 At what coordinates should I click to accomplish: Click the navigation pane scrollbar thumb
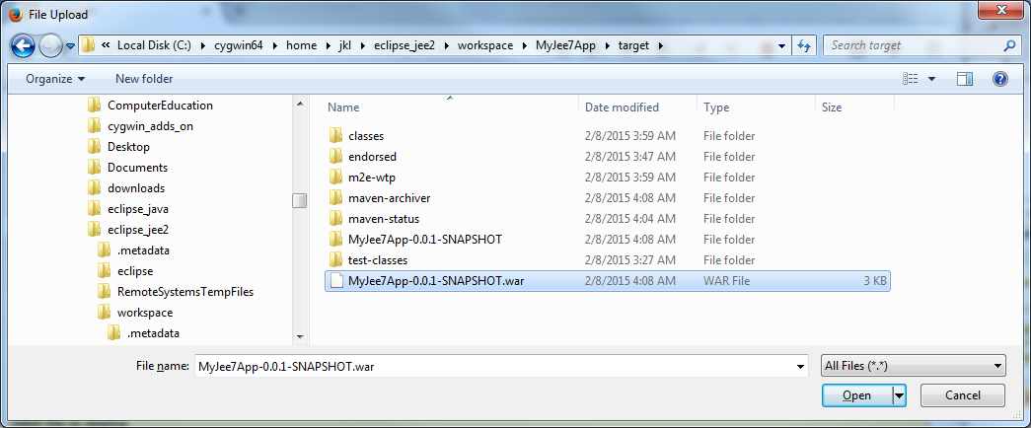(299, 200)
